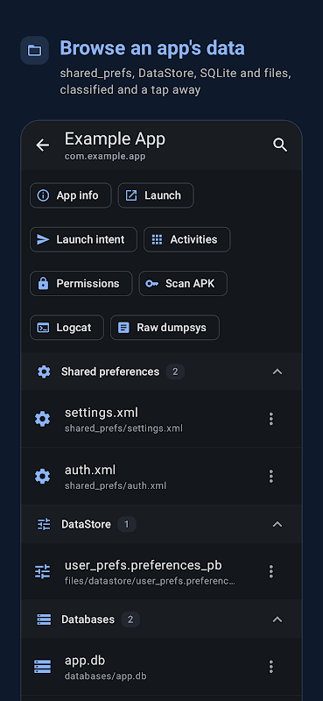Image resolution: width=323 pixels, height=701 pixels.
Task: Open the App info chip
Action: tap(71, 195)
